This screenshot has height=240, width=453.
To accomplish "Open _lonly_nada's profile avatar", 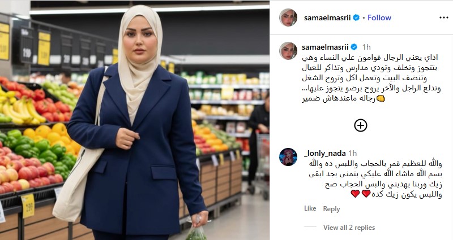I will pos(288,157).
